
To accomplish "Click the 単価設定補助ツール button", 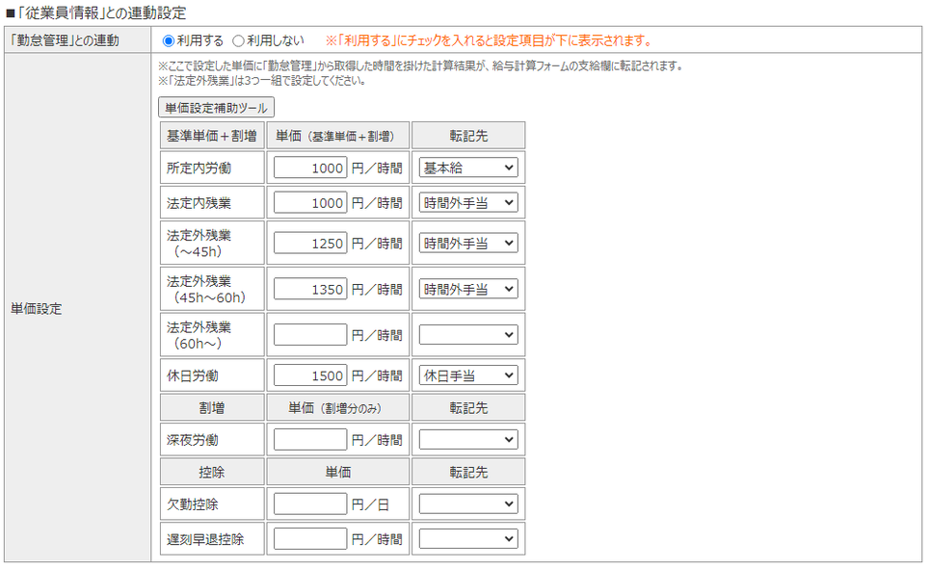I will point(217,108).
